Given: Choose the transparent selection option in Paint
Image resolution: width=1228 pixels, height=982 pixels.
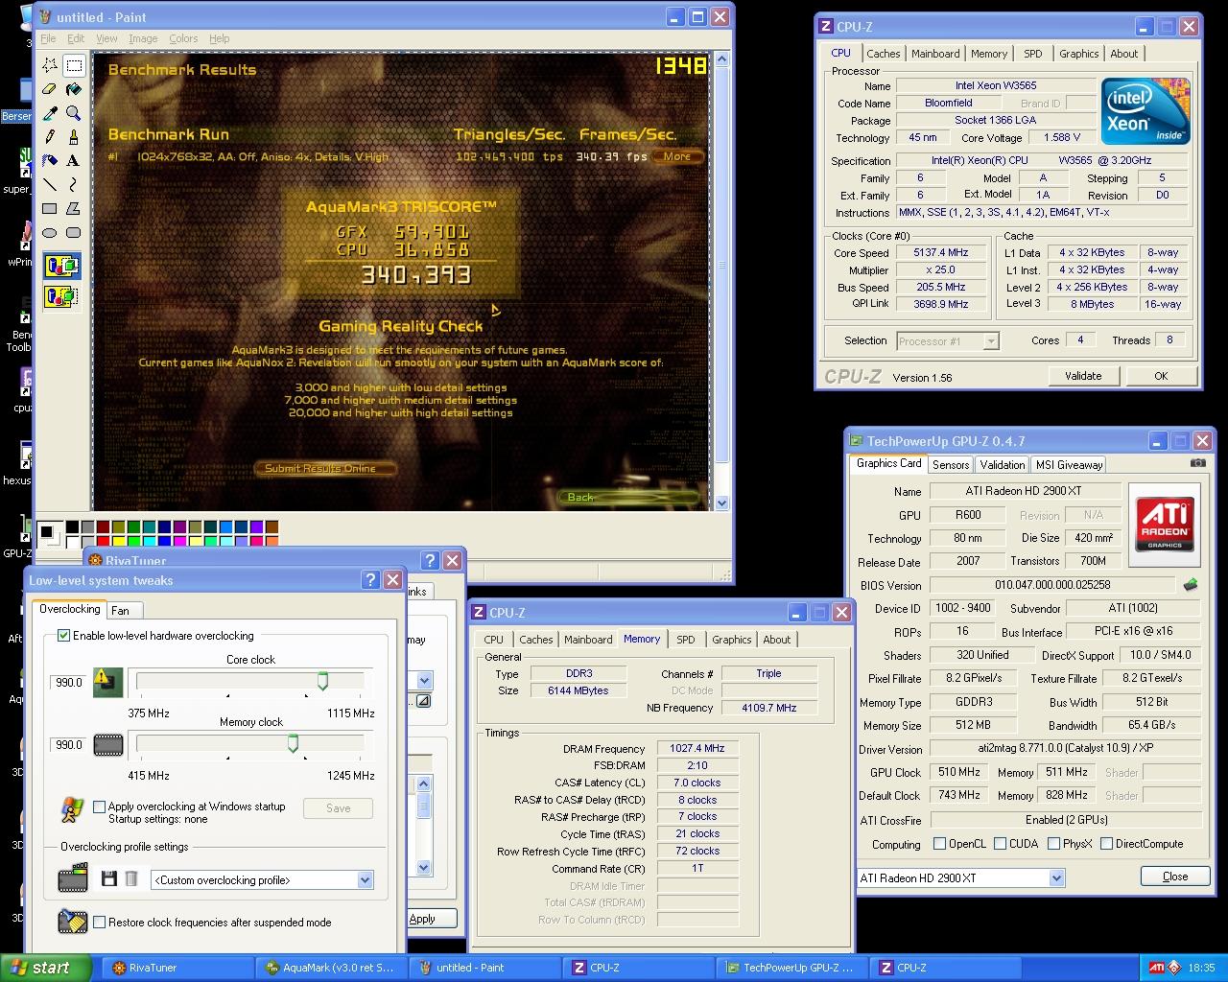Looking at the screenshot, I should [62, 296].
